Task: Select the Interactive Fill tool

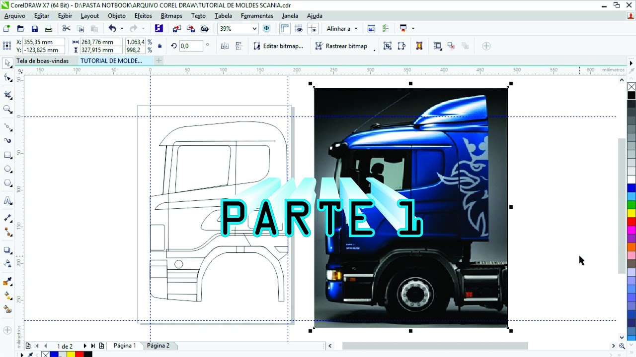Action: click(x=7, y=296)
